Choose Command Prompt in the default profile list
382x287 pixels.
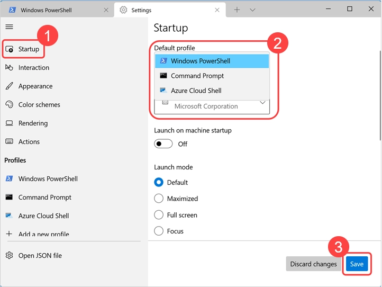click(x=197, y=76)
